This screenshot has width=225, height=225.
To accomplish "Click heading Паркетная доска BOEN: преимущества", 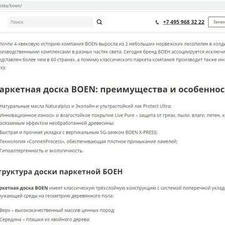I will 112,89.
